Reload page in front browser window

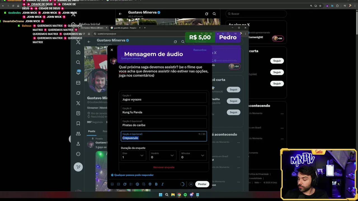click(x=84, y=34)
